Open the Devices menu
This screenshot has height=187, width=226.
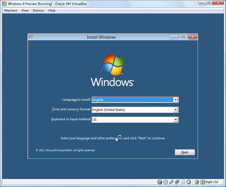38,10
